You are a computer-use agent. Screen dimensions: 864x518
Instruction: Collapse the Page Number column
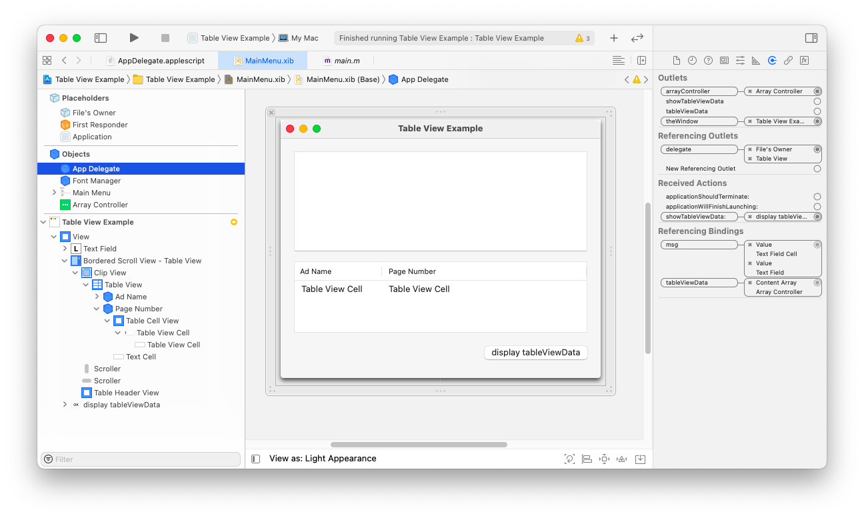(97, 309)
